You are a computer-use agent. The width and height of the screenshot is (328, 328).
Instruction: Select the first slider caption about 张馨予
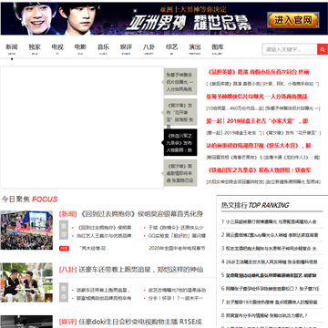point(180,82)
